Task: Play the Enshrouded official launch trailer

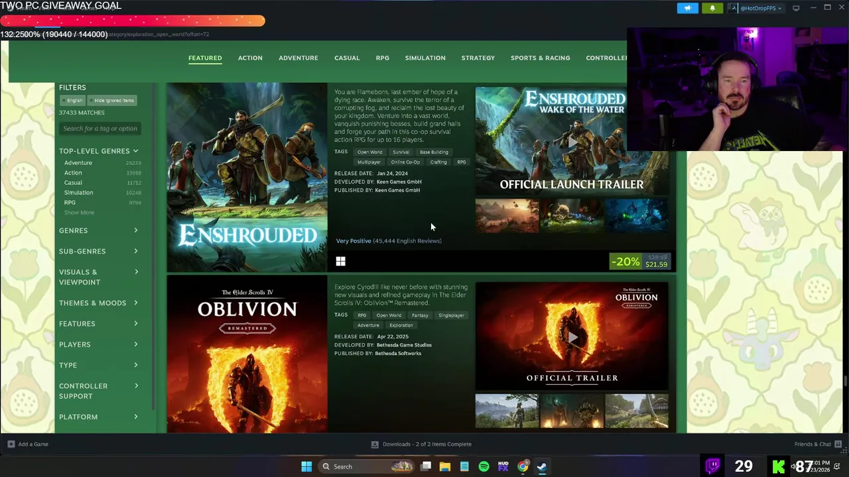Action: point(572,141)
